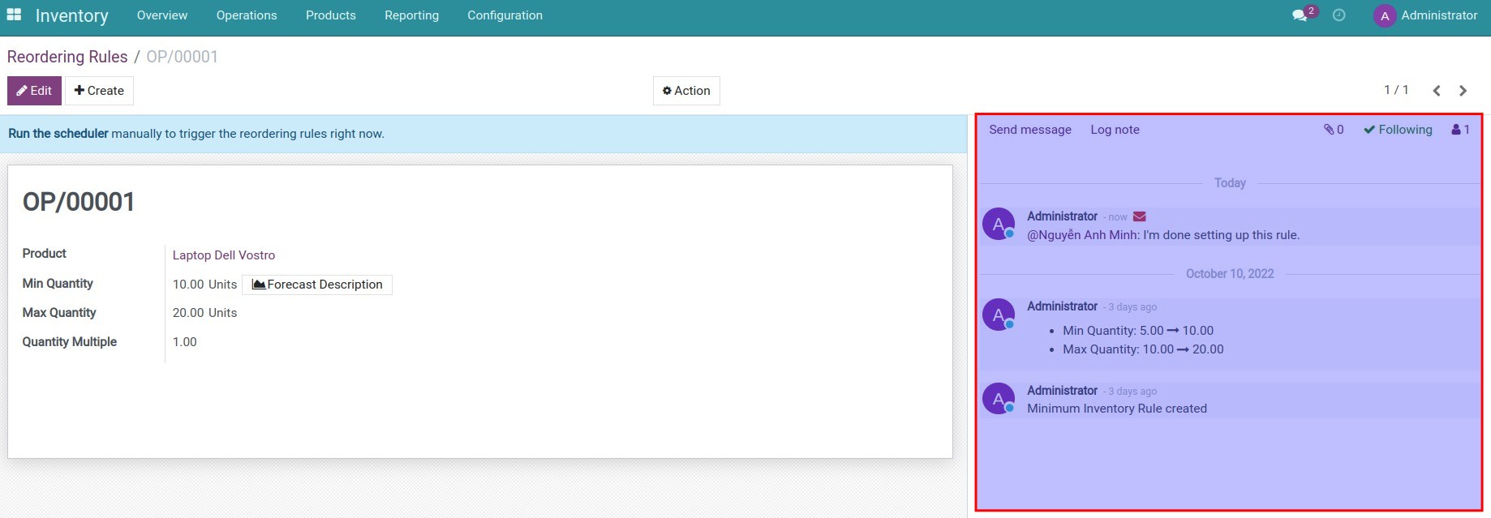Go to previous record arrow
The height and width of the screenshot is (518, 1491).
1437,91
